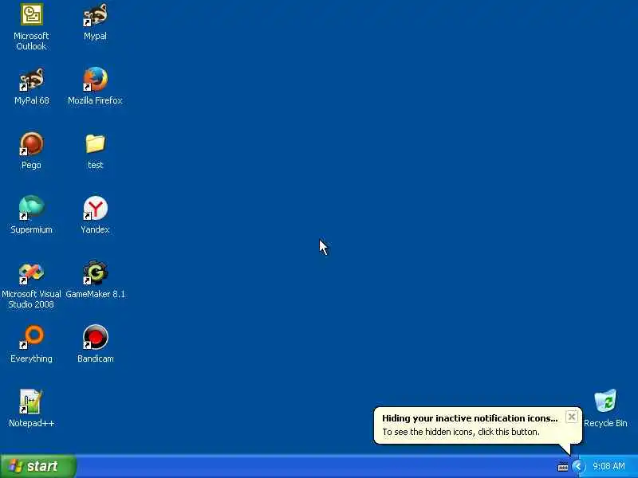Select the Microsoft Visual Studio 2008 icon

[31, 272]
